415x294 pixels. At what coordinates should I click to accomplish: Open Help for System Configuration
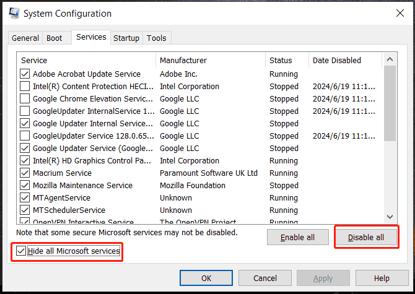pos(382,278)
